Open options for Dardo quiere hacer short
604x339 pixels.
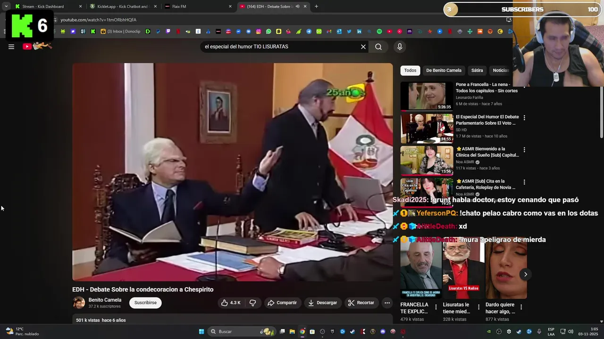pos(521,307)
